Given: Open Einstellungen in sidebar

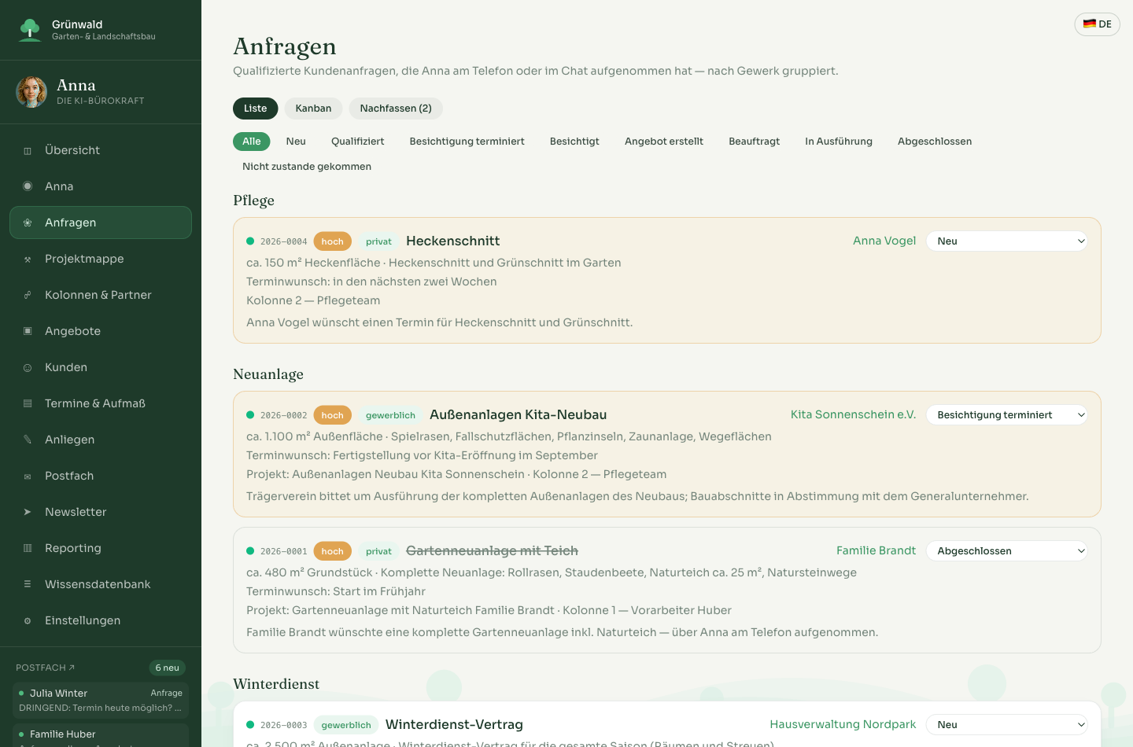Looking at the screenshot, I should (x=101, y=620).
